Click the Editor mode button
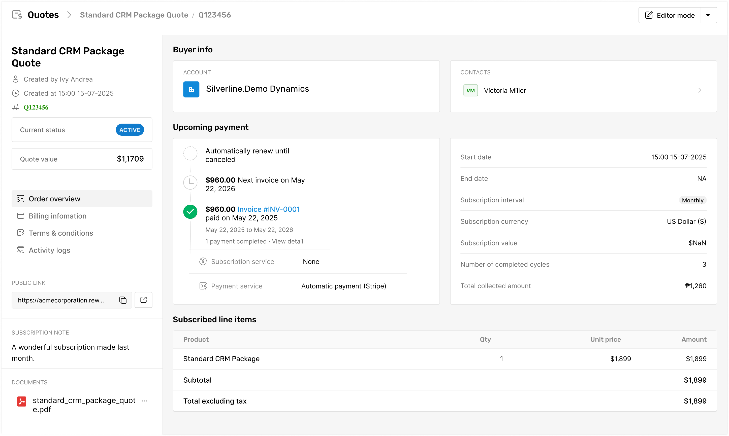The height and width of the screenshot is (436, 729). click(x=670, y=15)
